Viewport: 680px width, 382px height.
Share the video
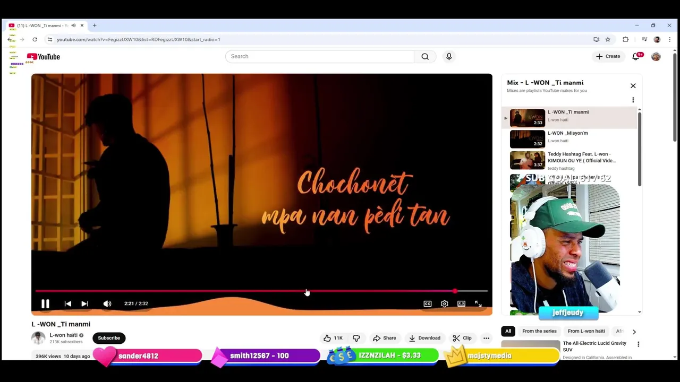[384, 338]
